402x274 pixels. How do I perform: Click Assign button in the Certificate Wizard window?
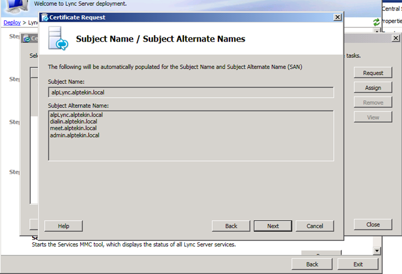tap(373, 87)
